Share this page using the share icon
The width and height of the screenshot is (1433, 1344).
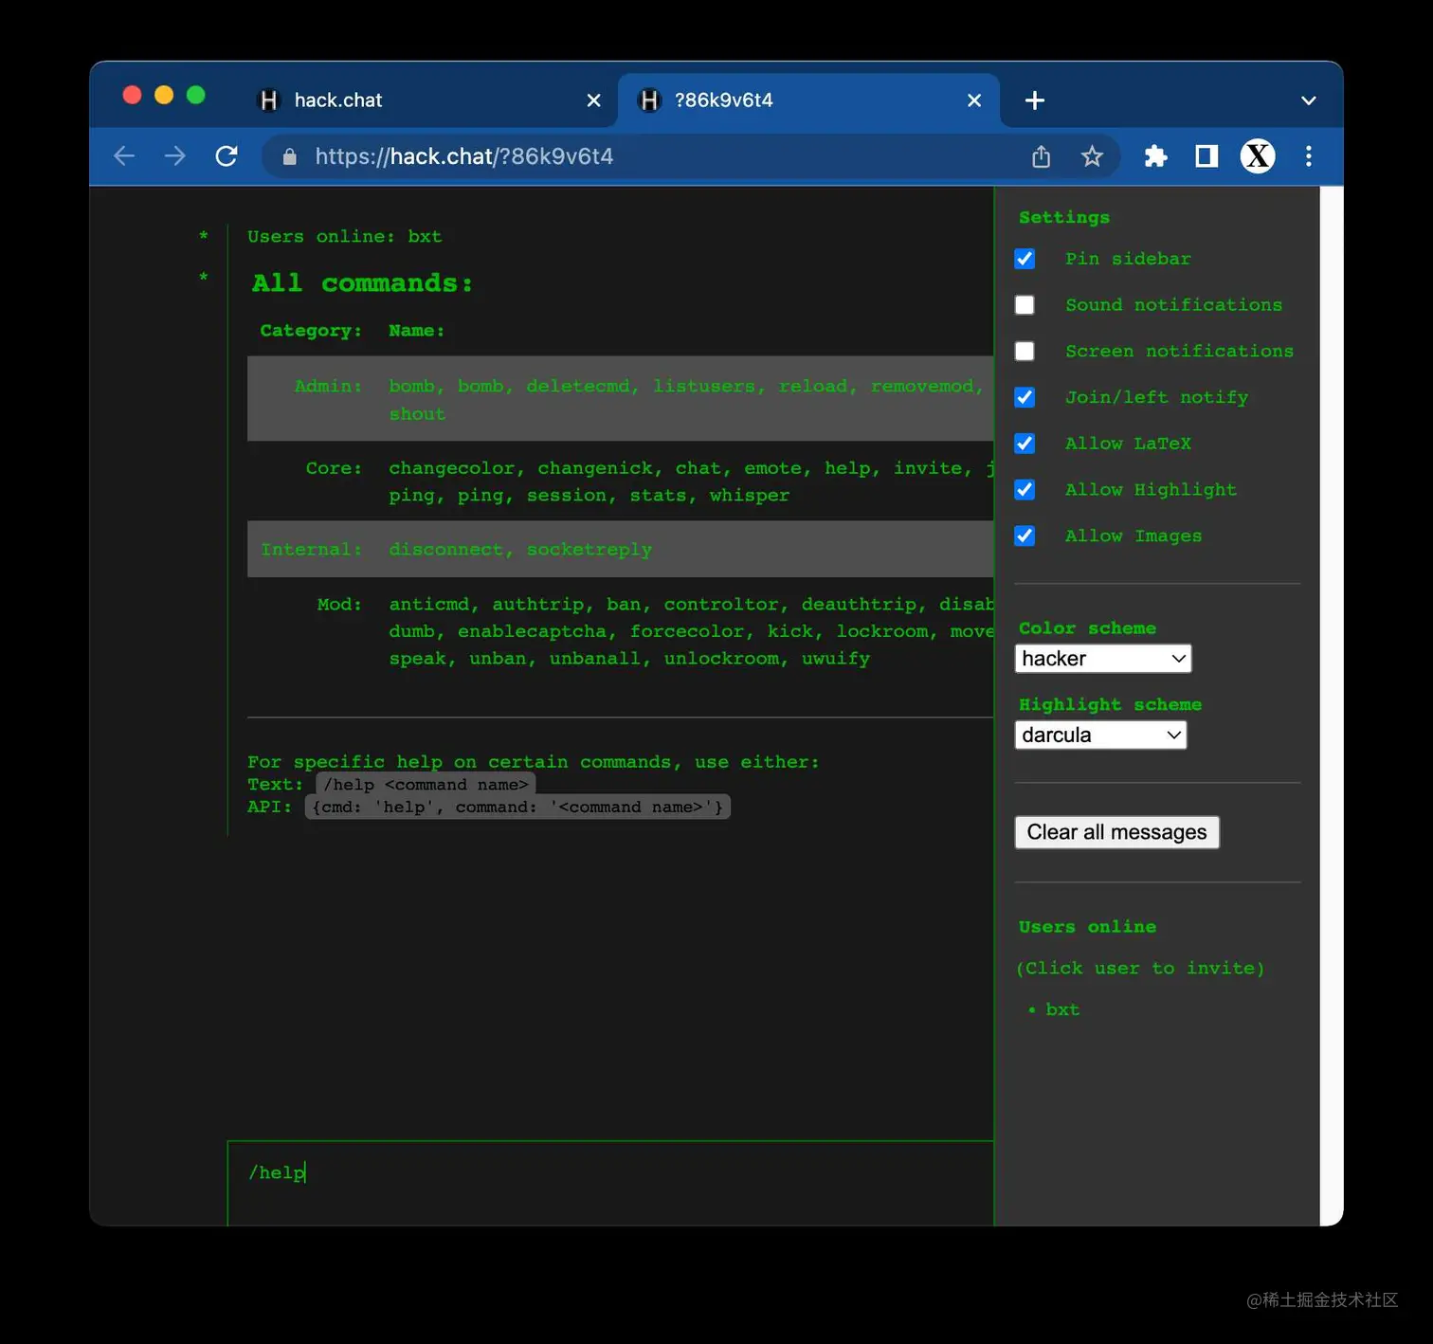[1041, 156]
